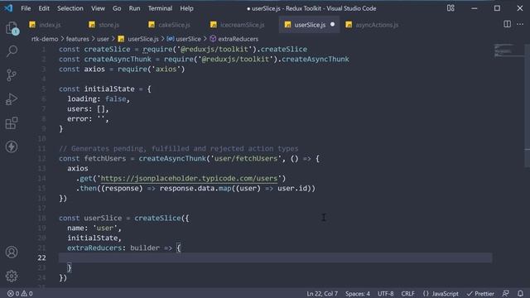Click the feedback icon in status bar
The image size is (530, 298).
[506, 293]
